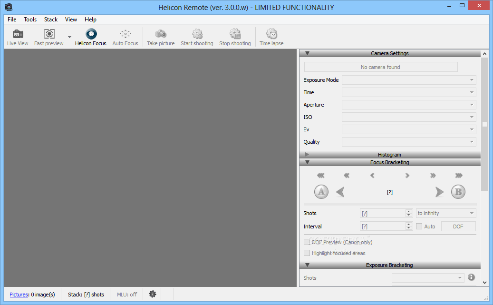
Task: Click 'Stack: [?] shots' in status bar
Action: [x=86, y=295]
